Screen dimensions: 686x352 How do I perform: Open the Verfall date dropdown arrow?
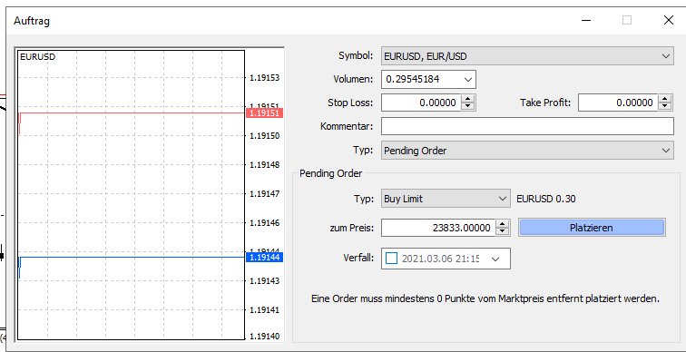click(495, 259)
